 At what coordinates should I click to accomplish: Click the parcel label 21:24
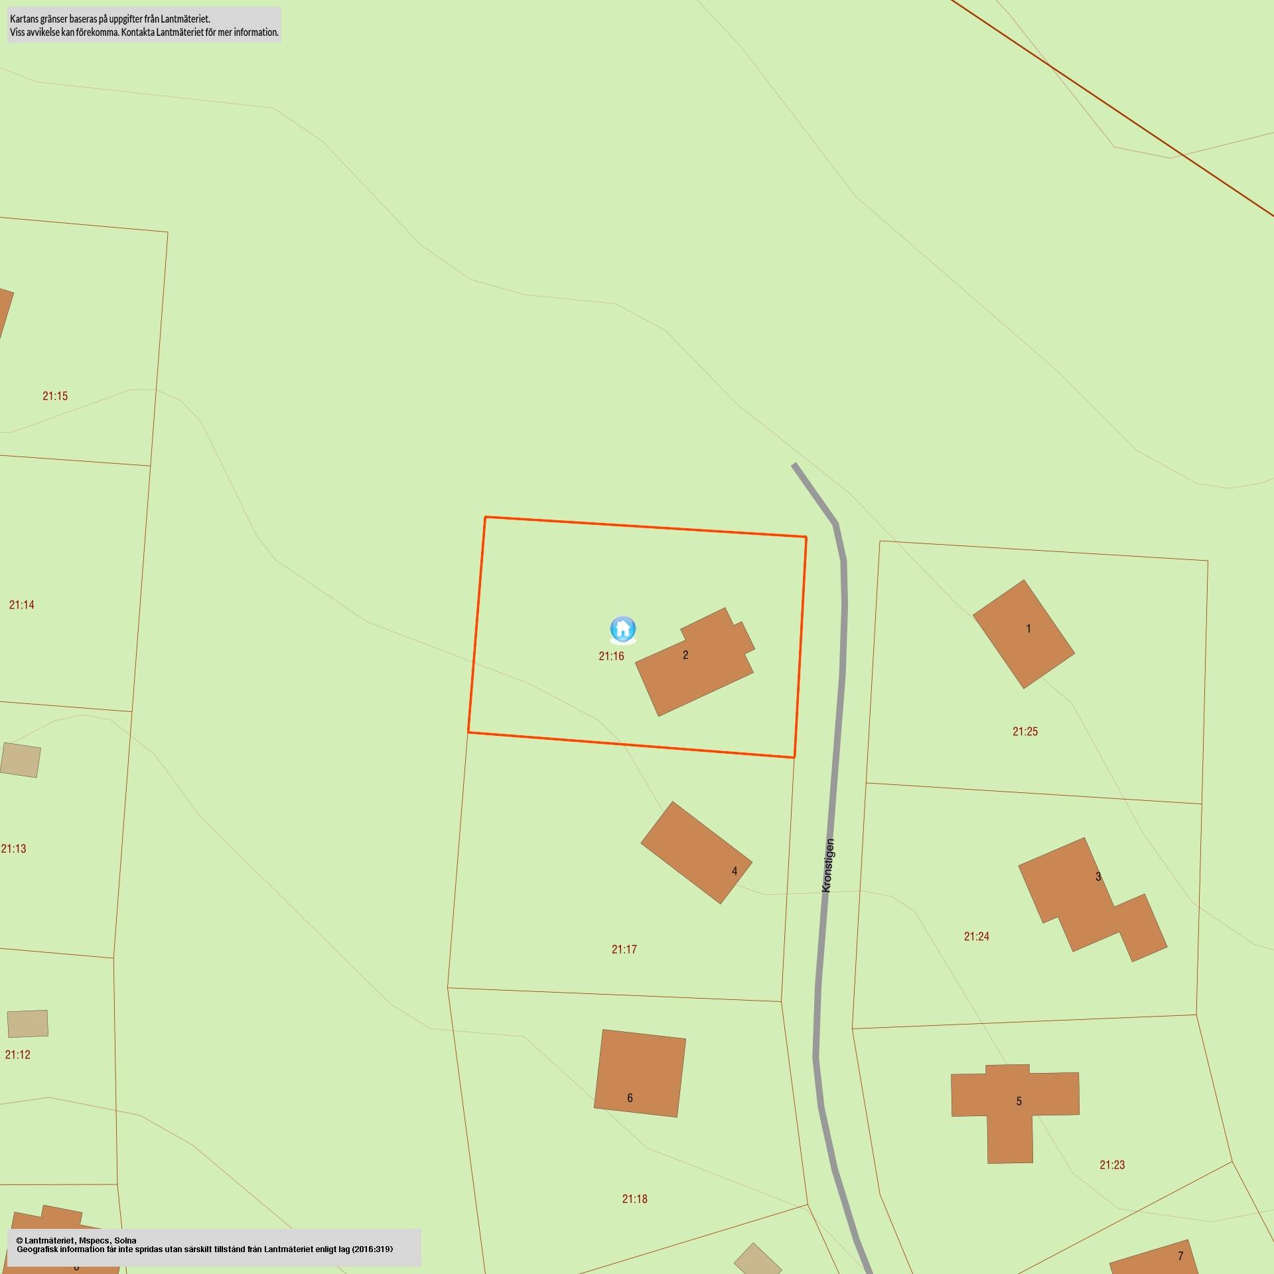click(x=976, y=937)
